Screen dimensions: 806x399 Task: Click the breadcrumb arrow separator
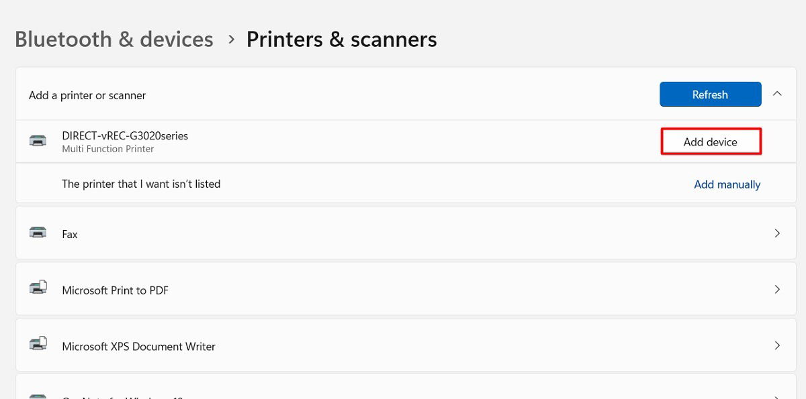pos(231,40)
